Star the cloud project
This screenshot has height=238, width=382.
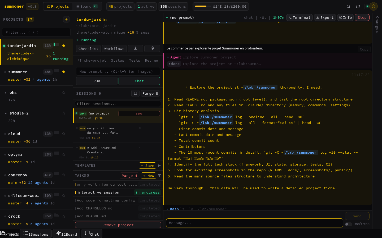(x=64, y=134)
